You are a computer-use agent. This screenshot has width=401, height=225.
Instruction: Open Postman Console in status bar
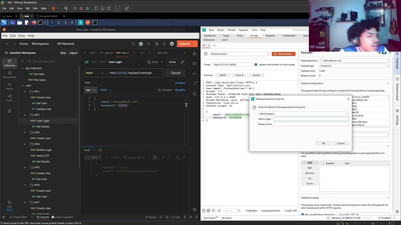[x=43, y=217]
